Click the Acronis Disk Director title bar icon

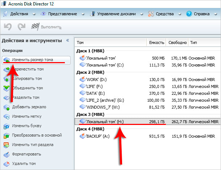point(4,4)
